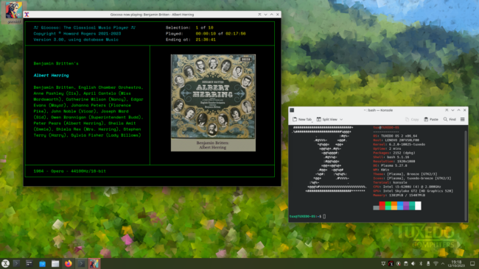This screenshot has width=479, height=269.
Task: Click the Albert Herring album cover art
Action: point(213,103)
